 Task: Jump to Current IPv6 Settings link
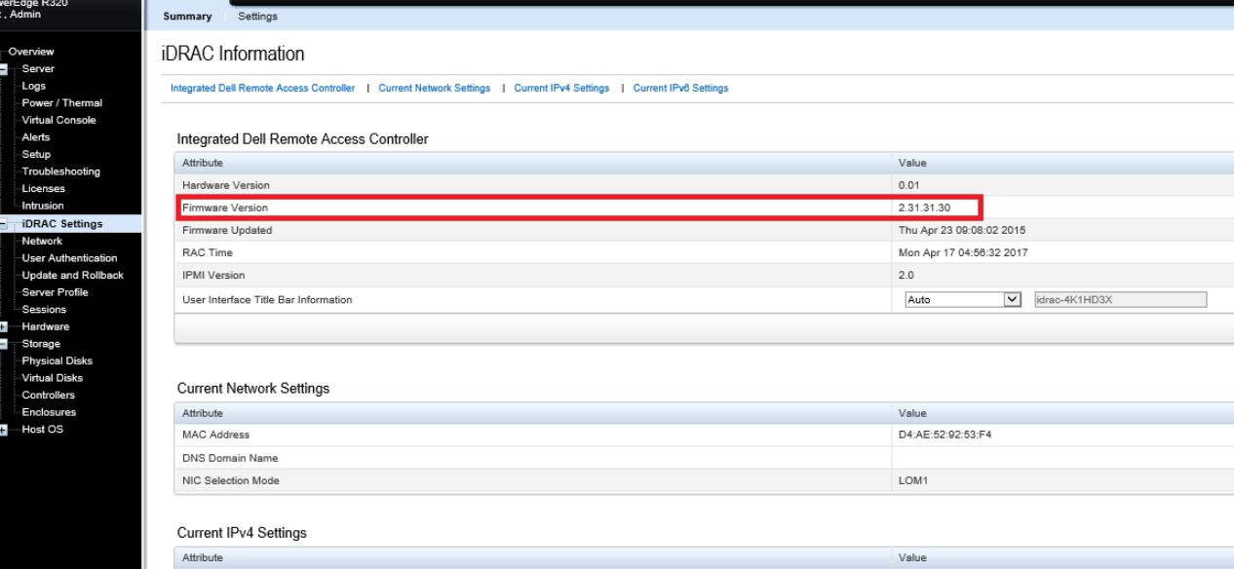tap(680, 89)
